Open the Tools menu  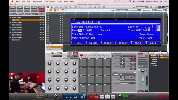tap(59, 1)
